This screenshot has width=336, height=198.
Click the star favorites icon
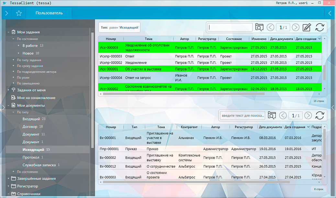19,13
